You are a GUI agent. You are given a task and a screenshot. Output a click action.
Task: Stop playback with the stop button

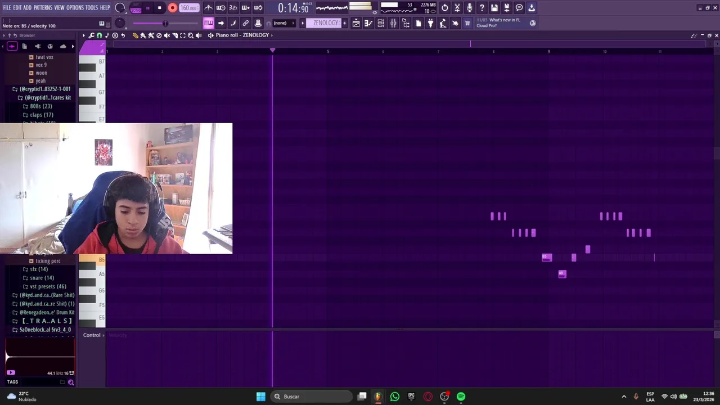coord(160,8)
